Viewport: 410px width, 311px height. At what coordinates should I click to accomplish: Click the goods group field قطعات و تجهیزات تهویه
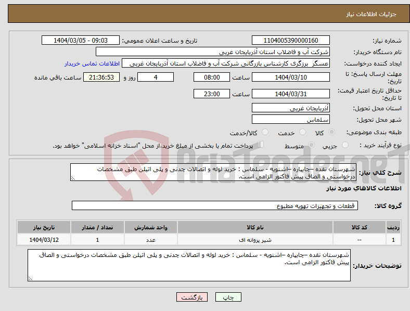[x=215, y=205]
